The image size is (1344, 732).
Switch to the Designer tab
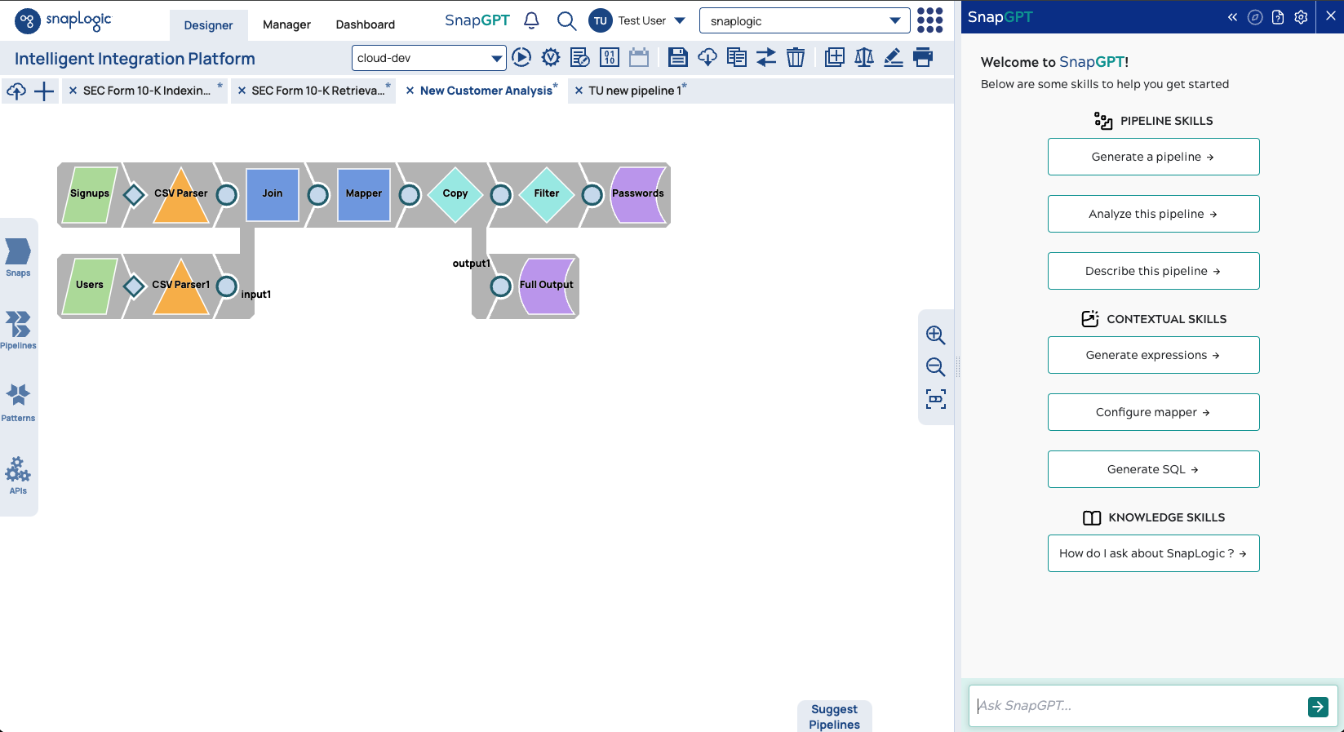click(x=208, y=25)
